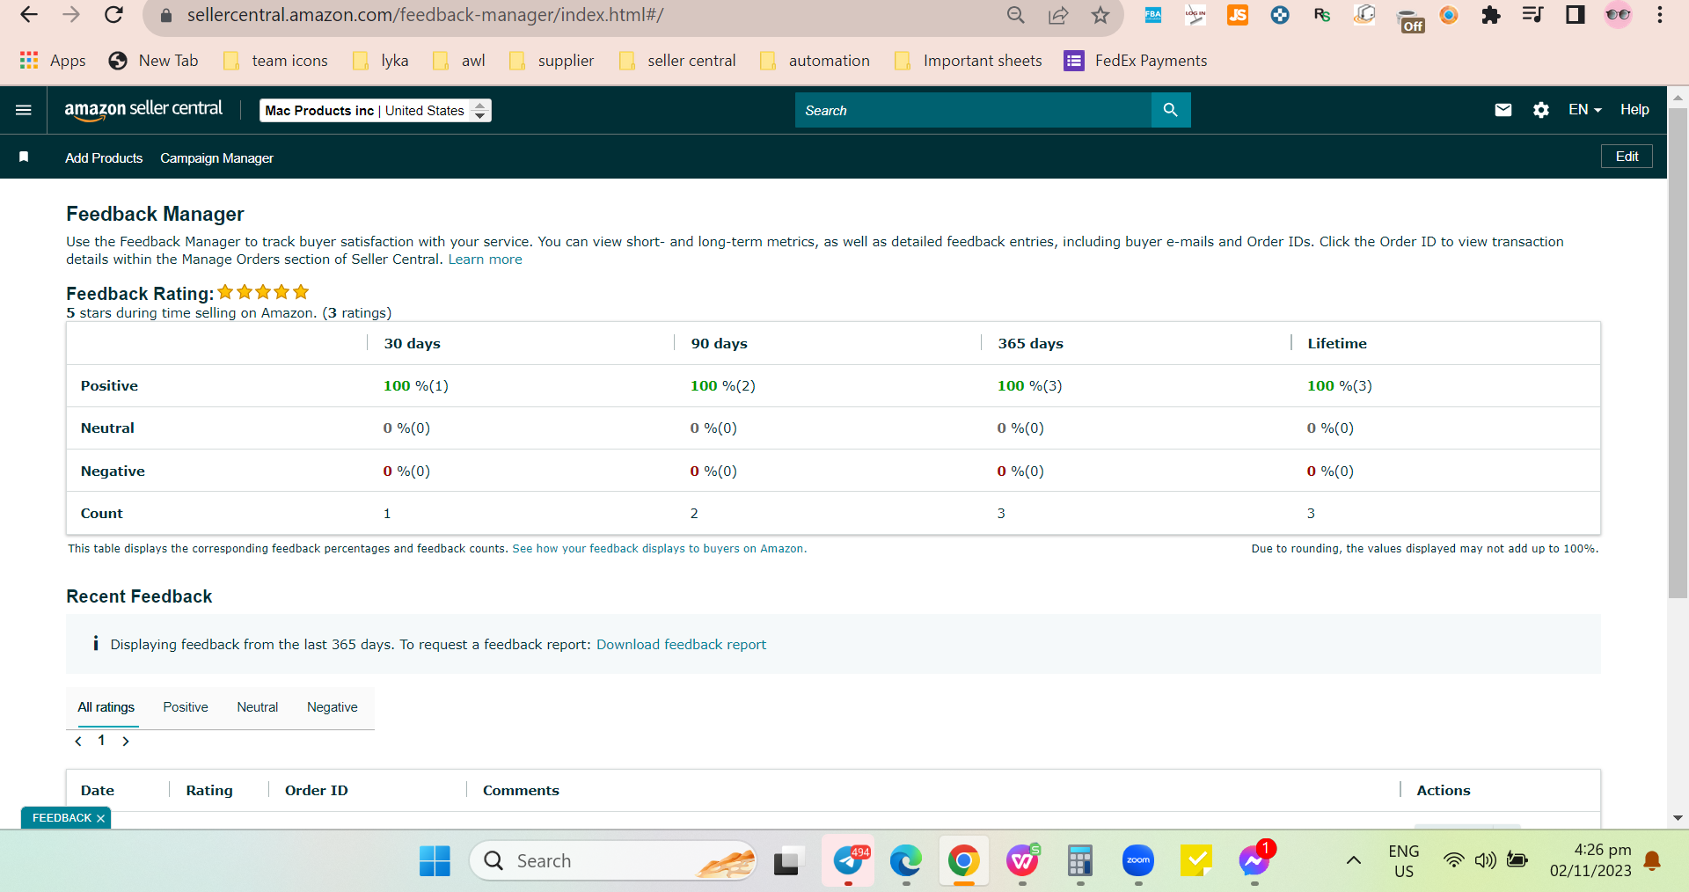Toggle the browser side panel icon
The height and width of the screenshot is (892, 1689).
pyautogui.click(x=1575, y=15)
